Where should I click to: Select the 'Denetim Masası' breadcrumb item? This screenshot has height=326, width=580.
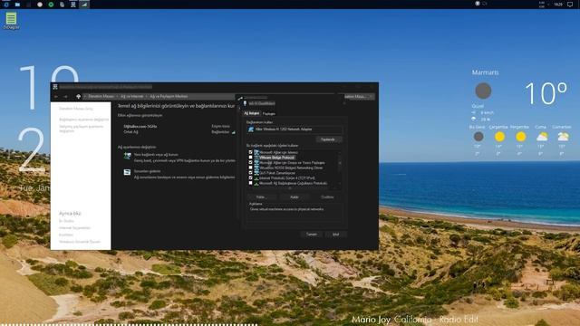click(101, 97)
